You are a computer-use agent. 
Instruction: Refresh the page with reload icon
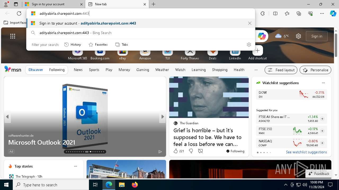click(19, 13)
